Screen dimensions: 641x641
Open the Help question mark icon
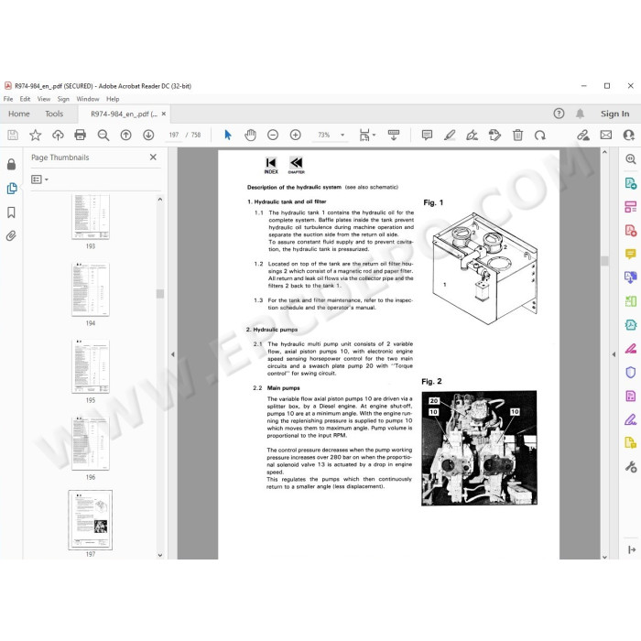[559, 114]
